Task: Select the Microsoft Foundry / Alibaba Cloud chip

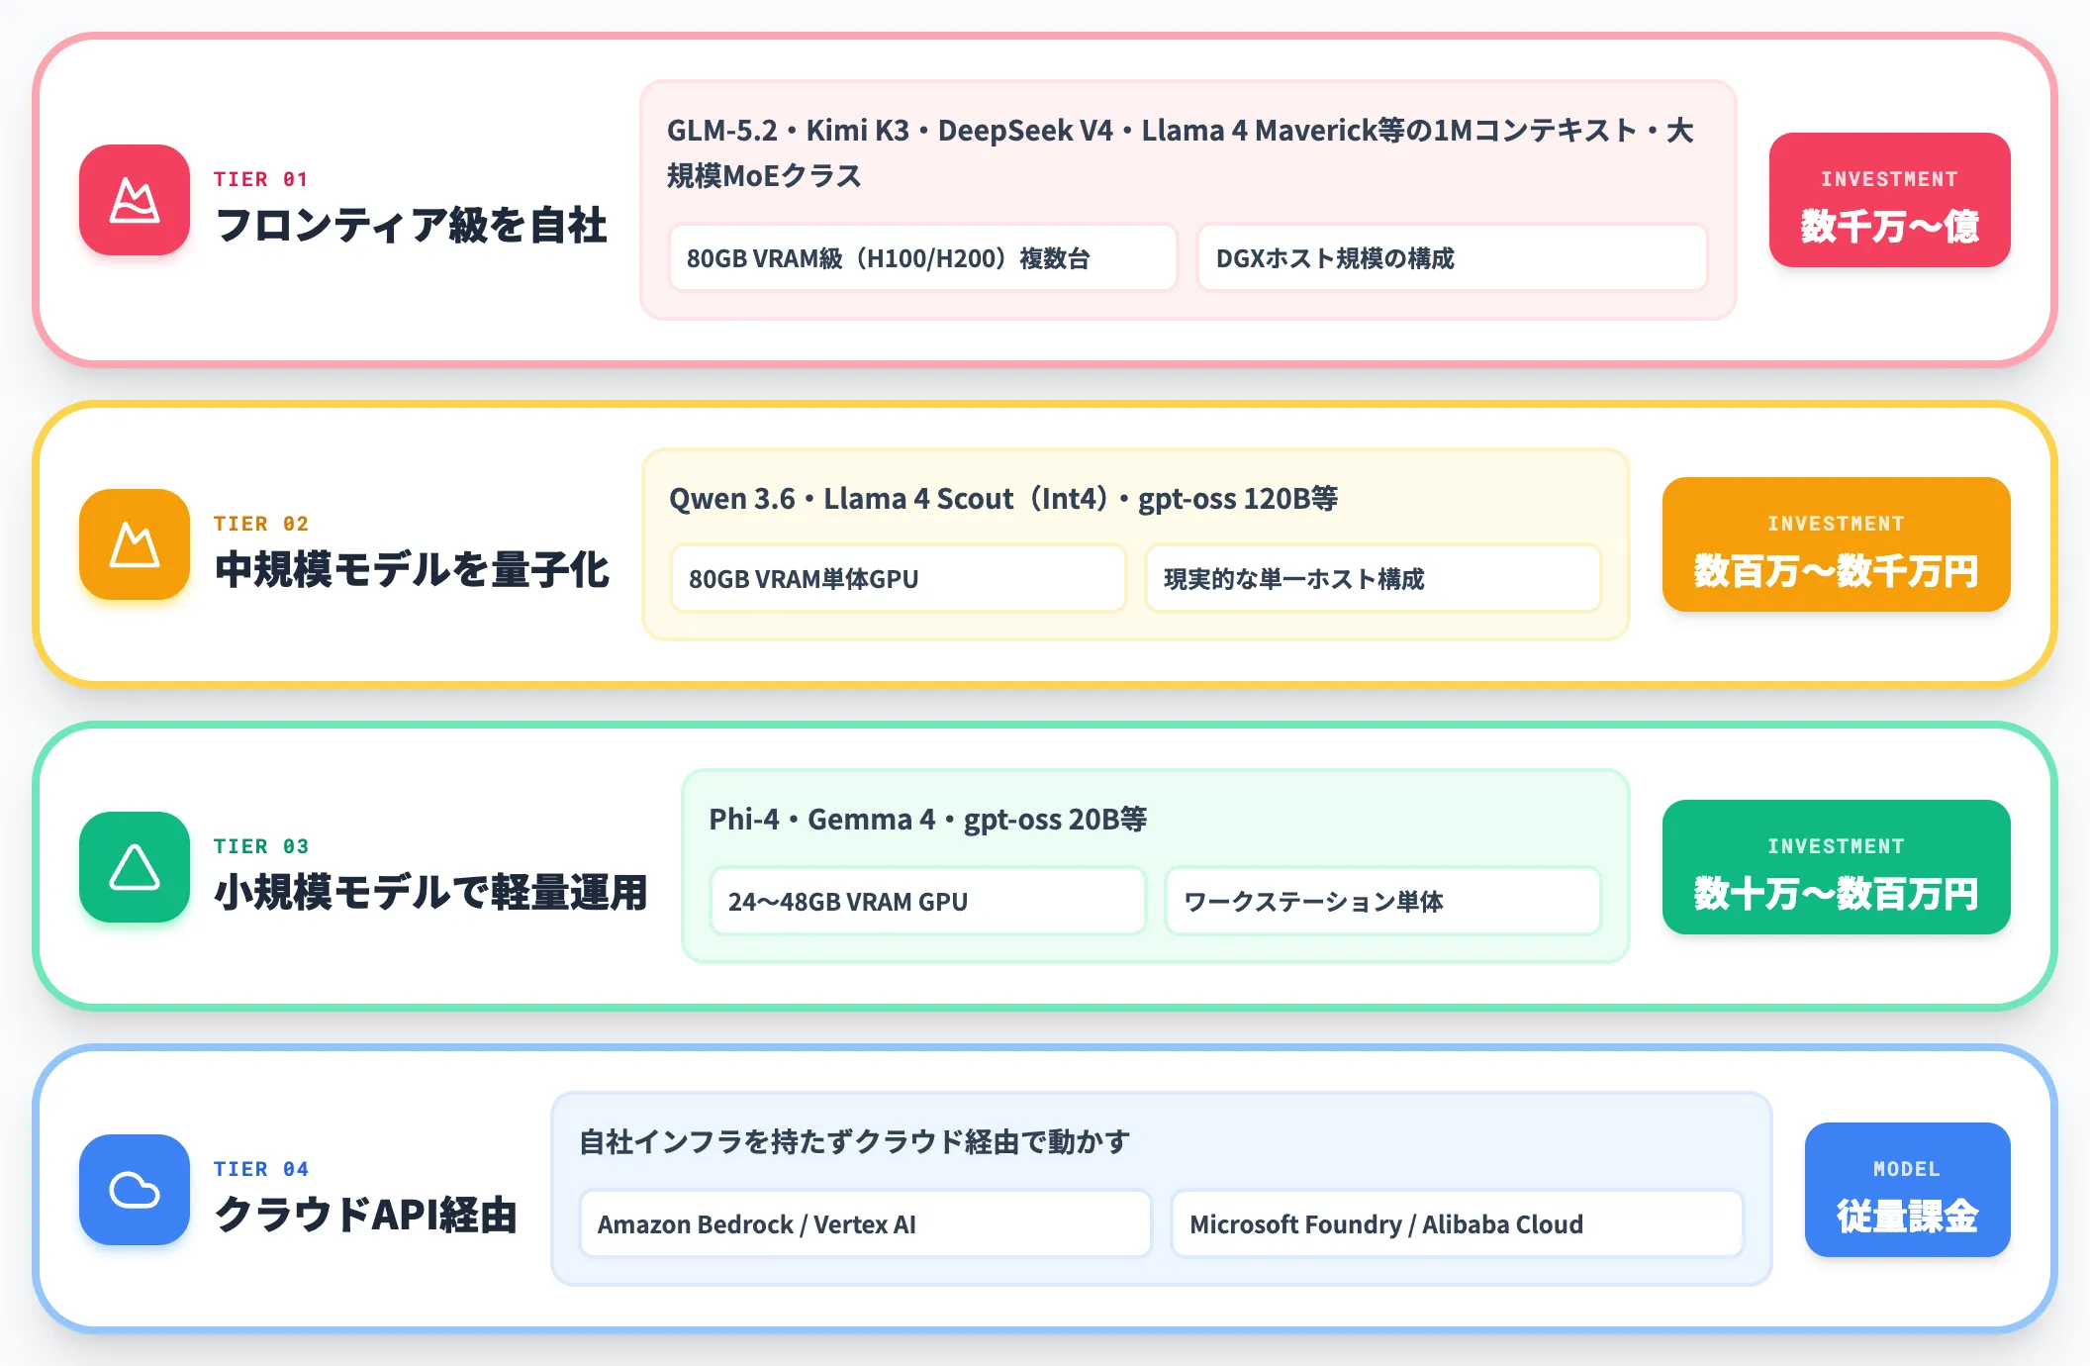Action: (1458, 1223)
